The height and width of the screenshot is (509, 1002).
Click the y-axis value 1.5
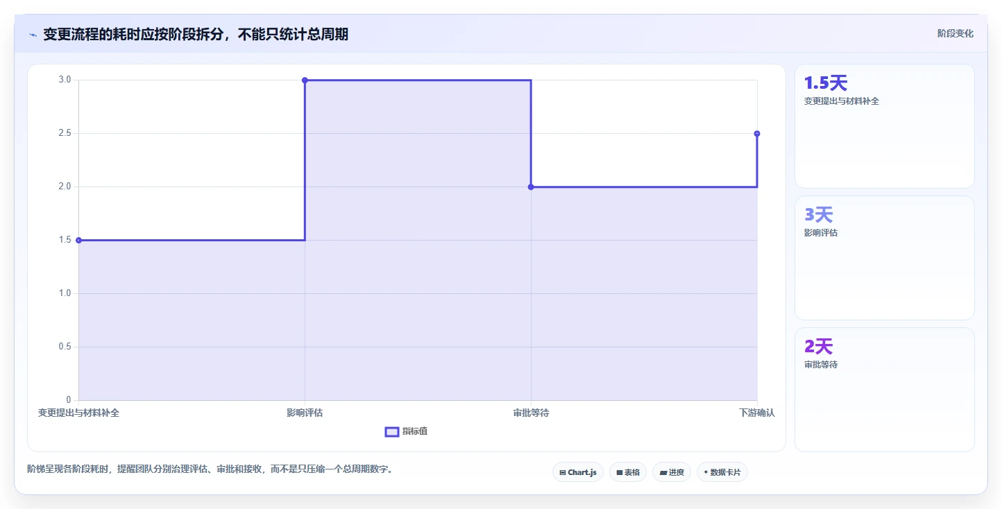[65, 240]
